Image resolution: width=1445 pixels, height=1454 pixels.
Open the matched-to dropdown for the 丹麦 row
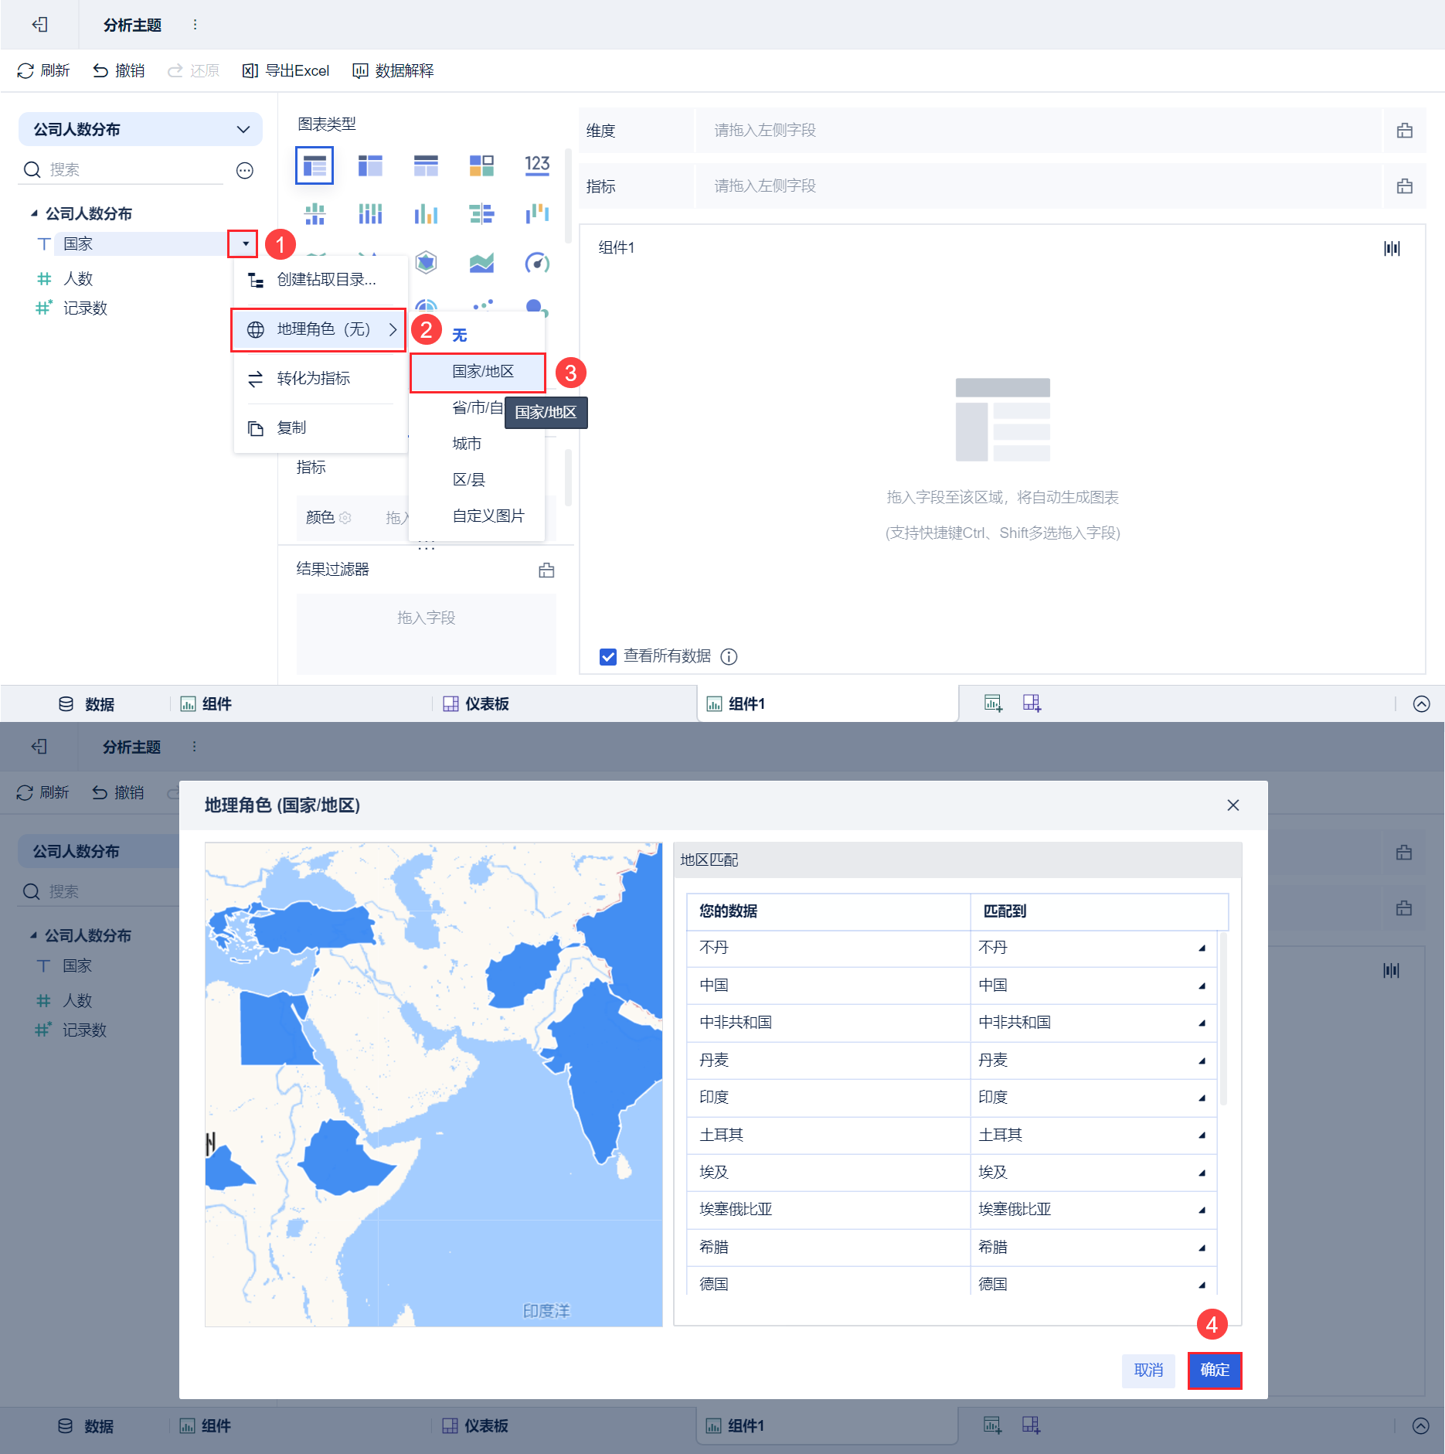1202,1061
